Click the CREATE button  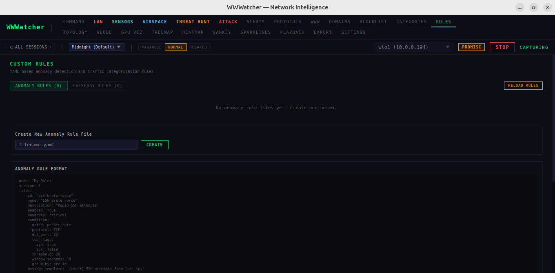pyautogui.click(x=155, y=145)
